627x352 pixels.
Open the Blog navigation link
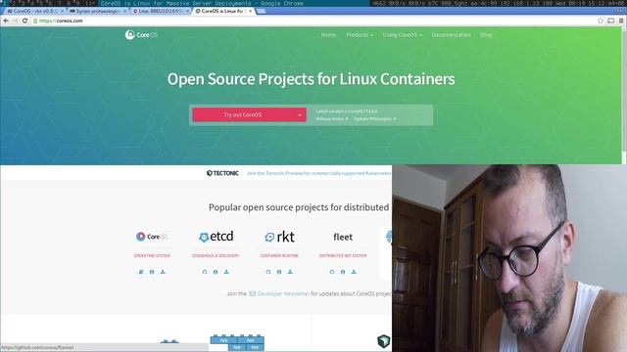[486, 35]
